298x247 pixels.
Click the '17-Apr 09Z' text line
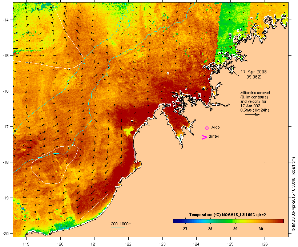coord(250,106)
